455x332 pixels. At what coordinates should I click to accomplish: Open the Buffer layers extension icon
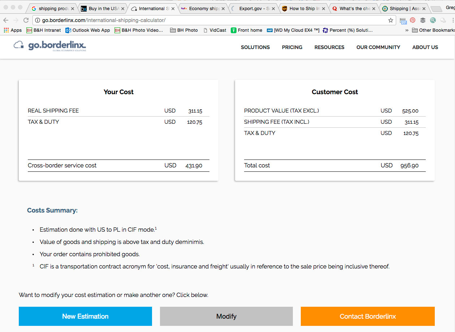(x=422, y=20)
